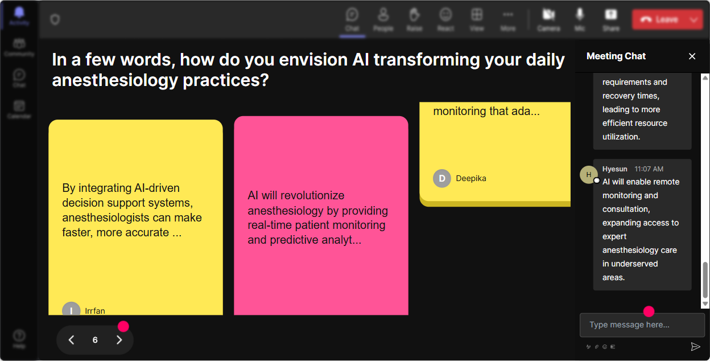
Task: Click the 11:07 AM timestamp in chat
Action: click(x=649, y=169)
